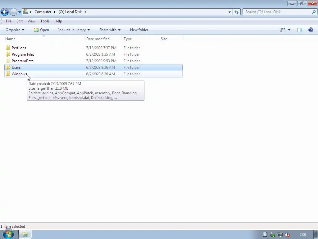The height and width of the screenshot is (239, 318).
Task: Refresh the current folder view
Action: (x=236, y=12)
